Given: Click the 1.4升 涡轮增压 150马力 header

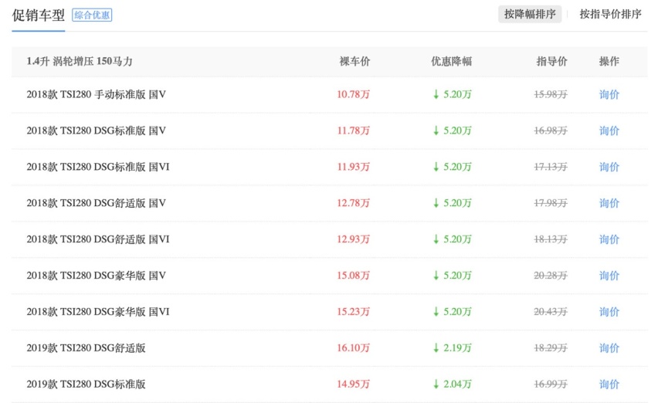Looking at the screenshot, I should coord(80,61).
